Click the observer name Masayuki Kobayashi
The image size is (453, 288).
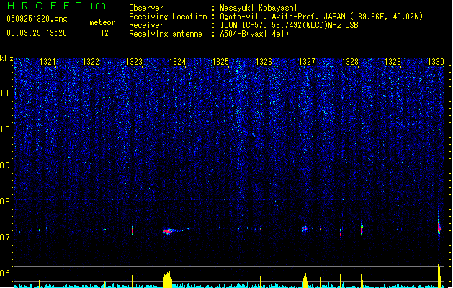coord(259,8)
